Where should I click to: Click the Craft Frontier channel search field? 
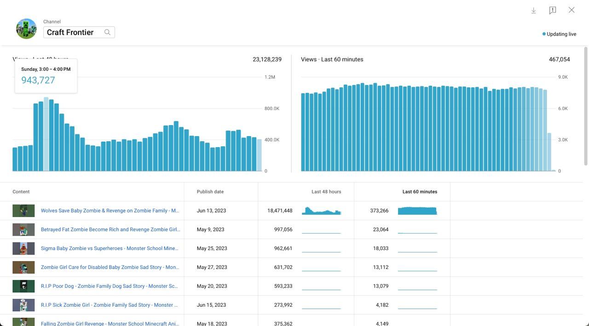(x=79, y=32)
